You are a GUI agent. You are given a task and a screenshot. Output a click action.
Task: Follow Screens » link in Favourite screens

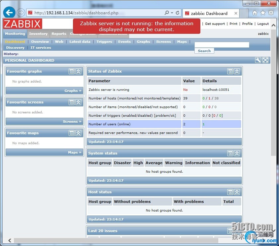[x=72, y=121]
